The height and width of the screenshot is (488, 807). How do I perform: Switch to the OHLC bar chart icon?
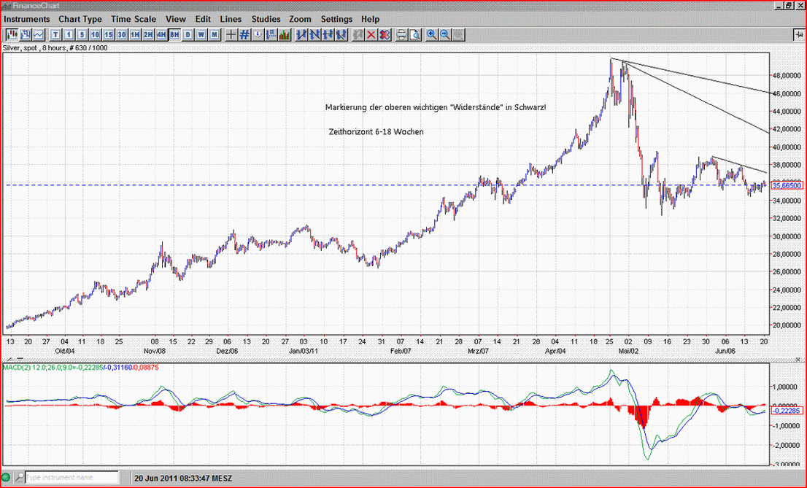[26, 35]
